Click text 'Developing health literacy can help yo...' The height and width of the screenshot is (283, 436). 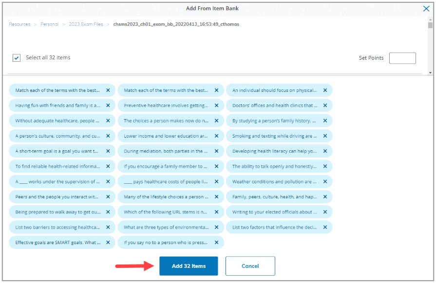tap(274, 151)
